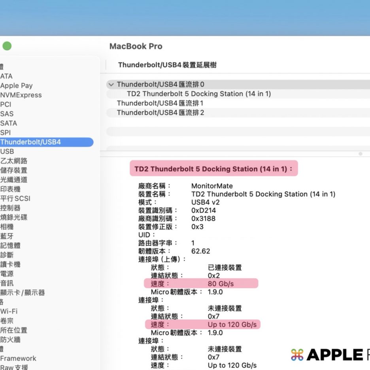Select Thunderbolt/USB4 匯流排 2 in the tree

coord(160,113)
